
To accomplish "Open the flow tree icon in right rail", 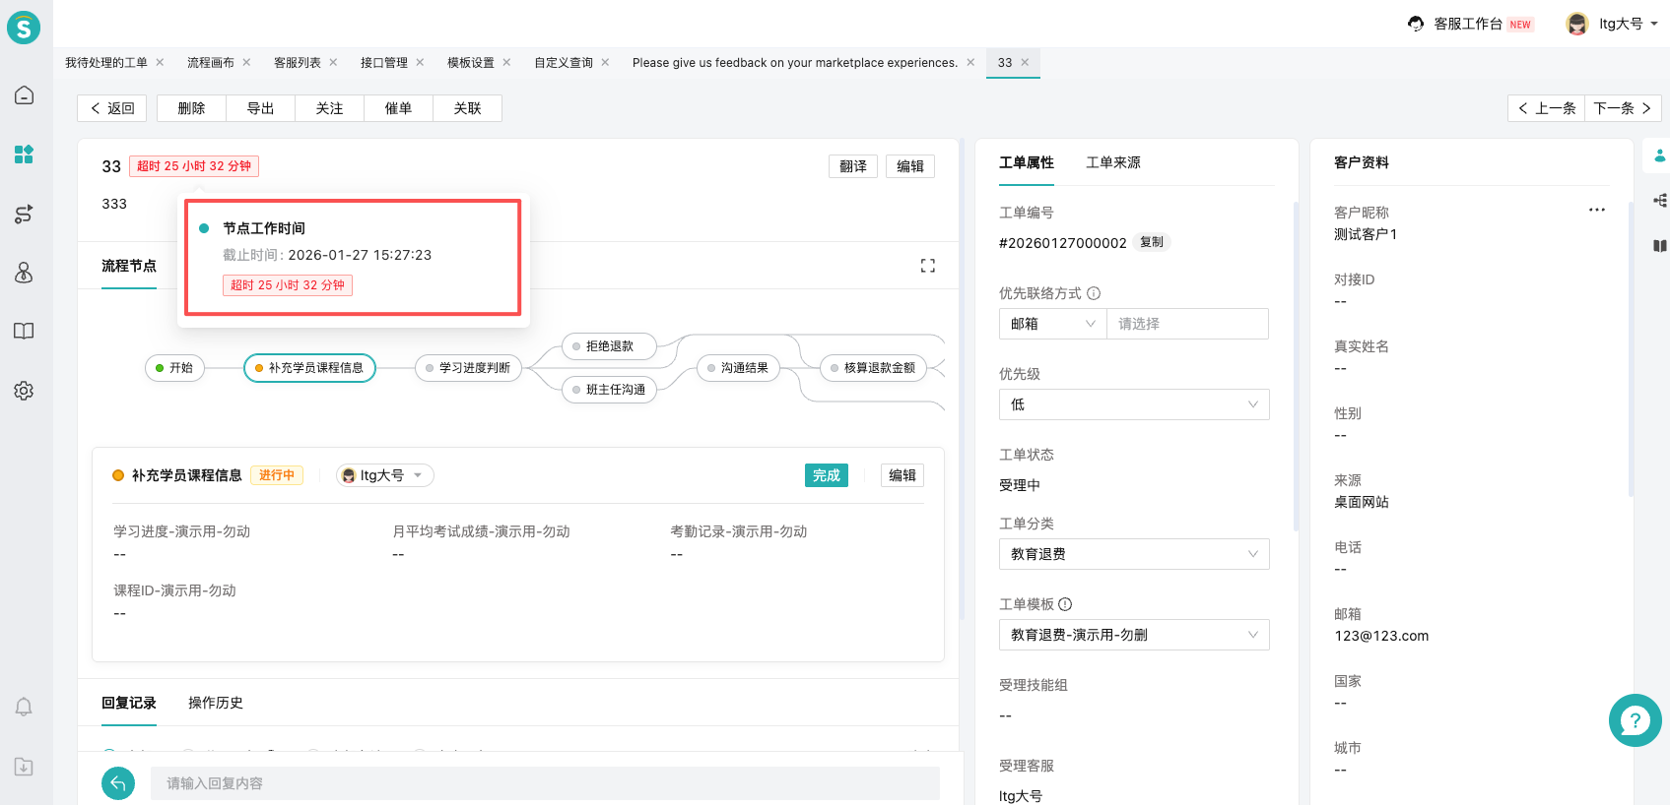I will [1660, 201].
